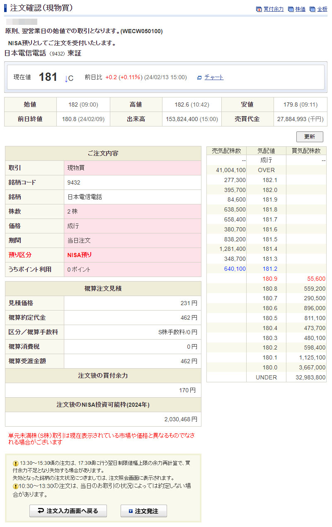Click the 成行 row in the order book
This screenshot has width=332, height=527.
[266, 160]
